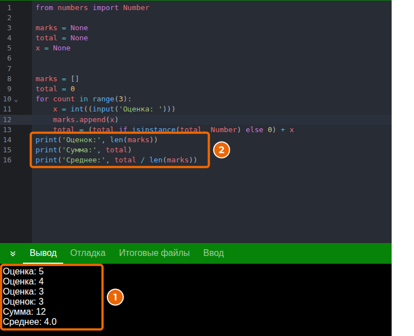Click the 'total = None' code line
The height and width of the screenshot is (336, 414).
tap(62, 38)
